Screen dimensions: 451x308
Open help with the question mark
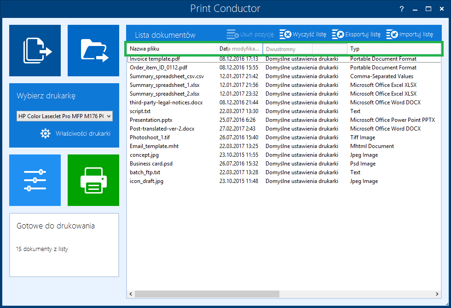[402, 9]
